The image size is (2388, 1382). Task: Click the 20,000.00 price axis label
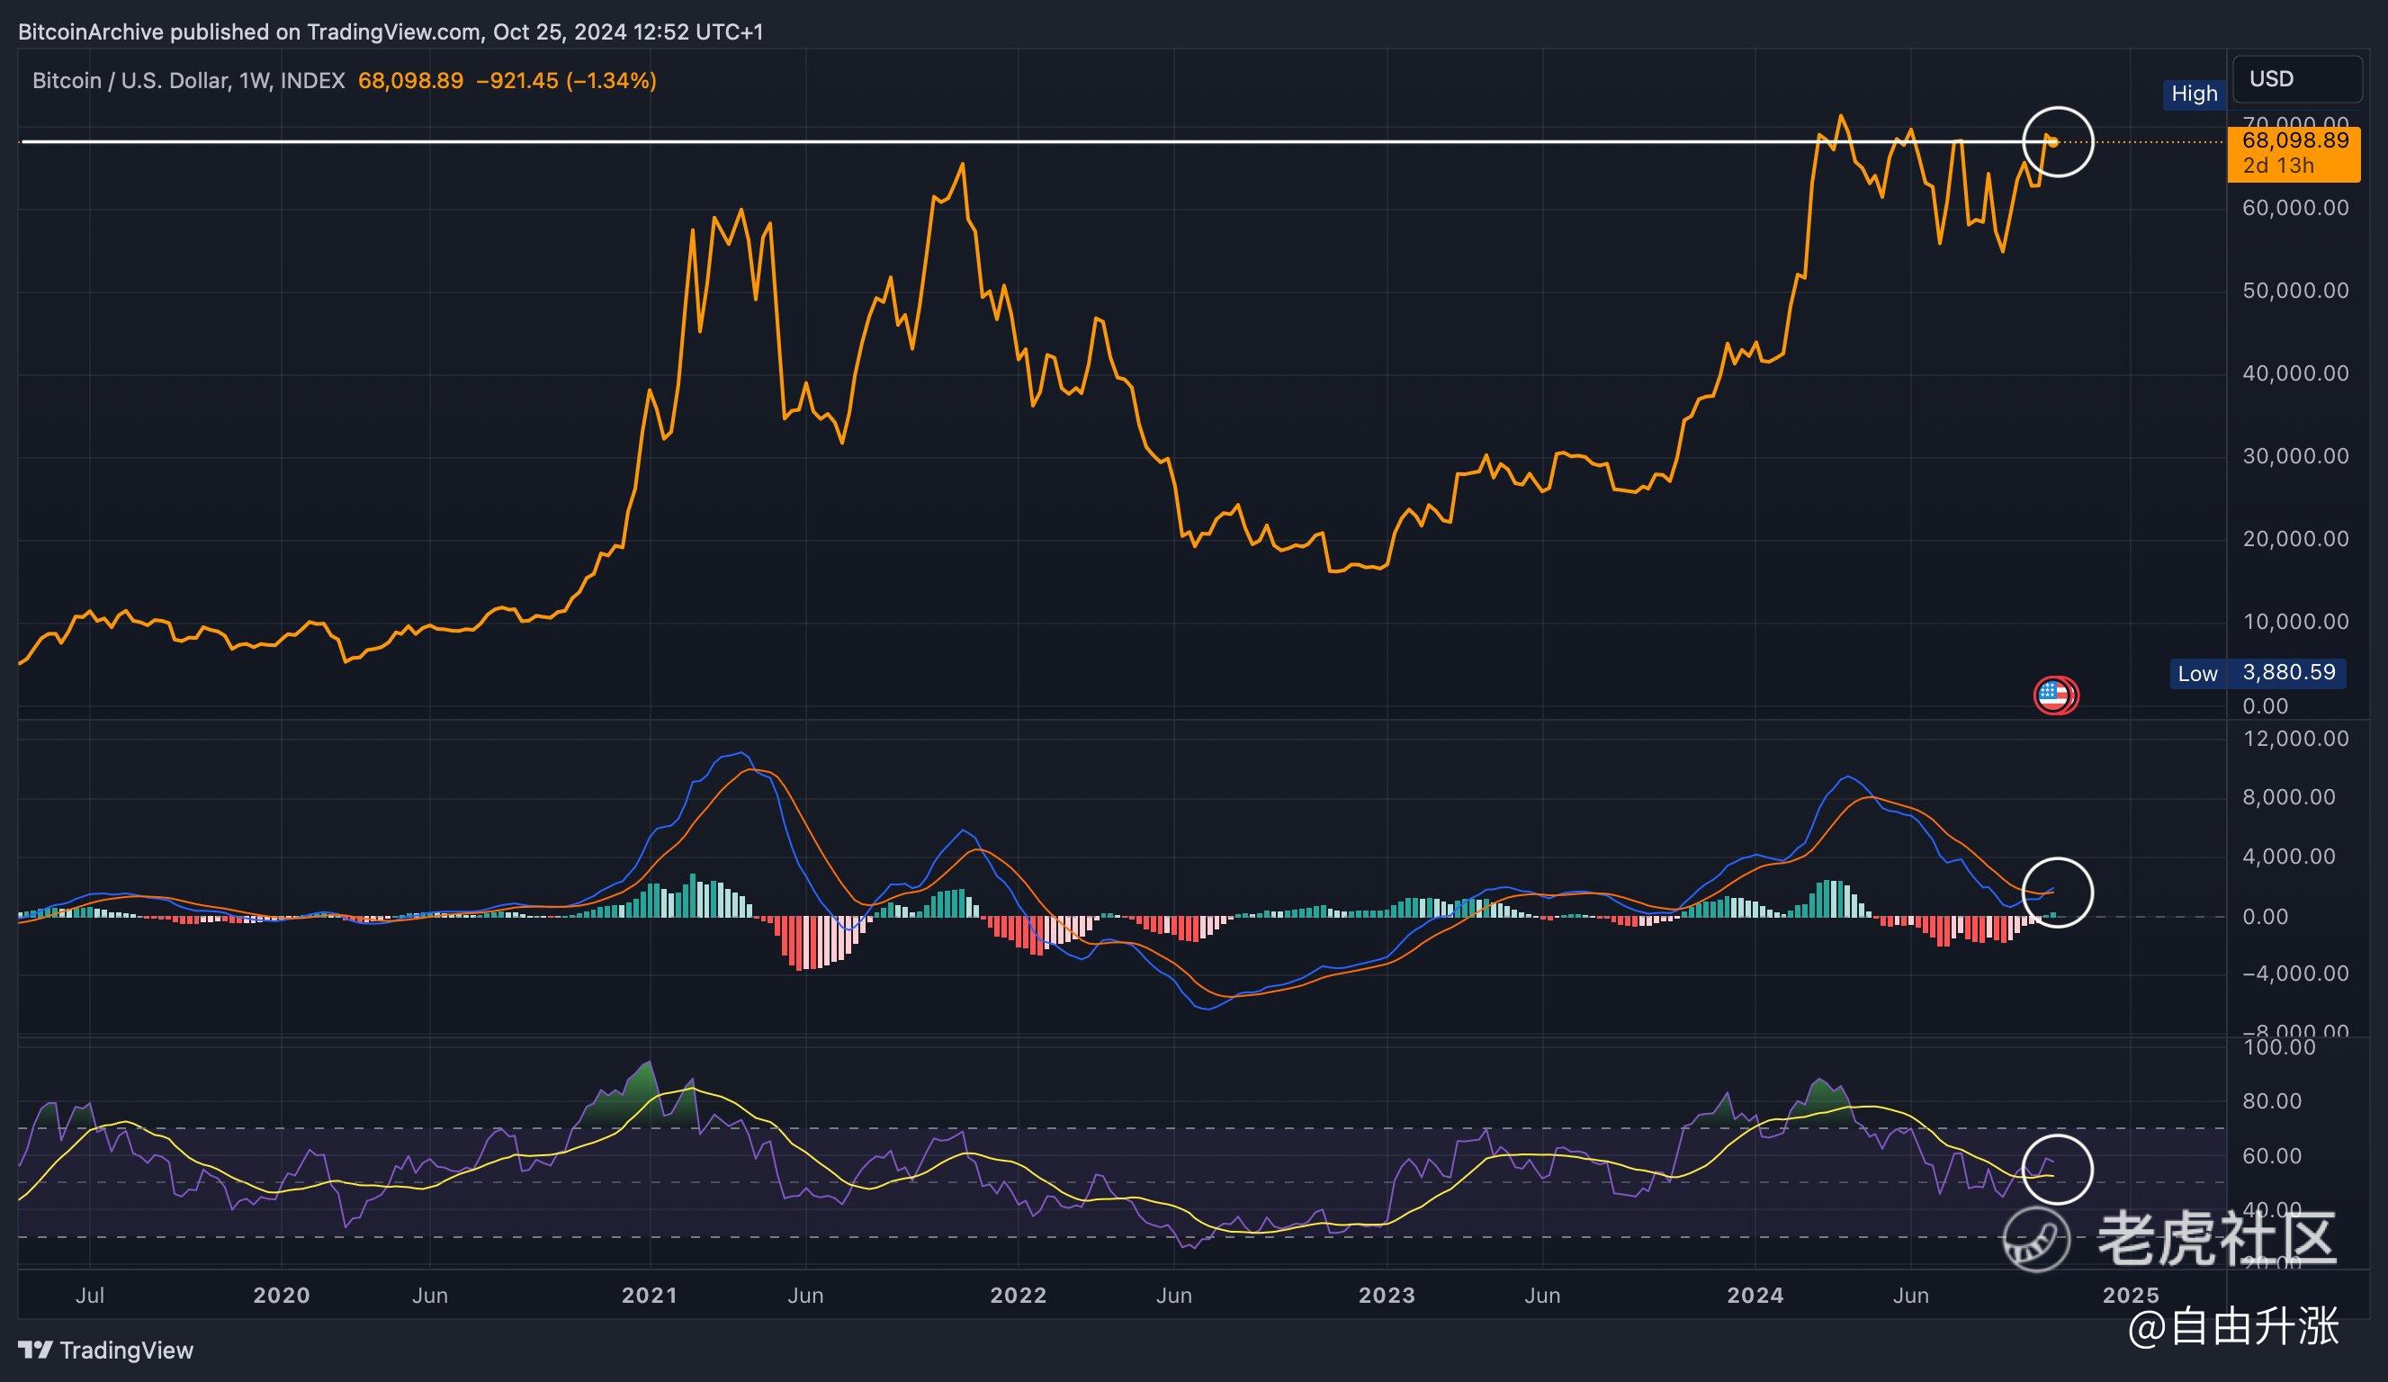pyautogui.click(x=2295, y=538)
